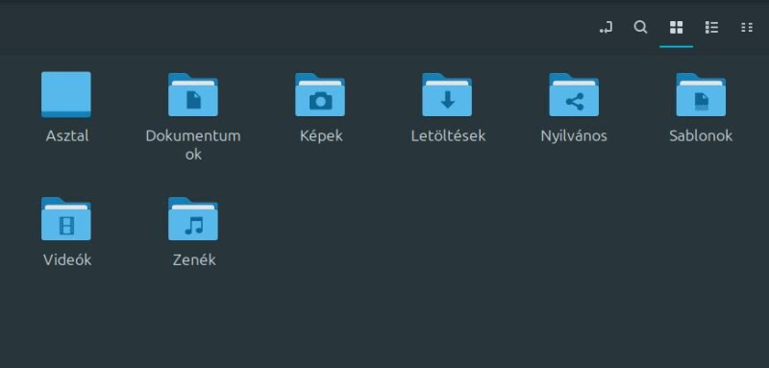The width and height of the screenshot is (769, 368).
Task: Select the Letöltések folder download icon
Action: (447, 94)
